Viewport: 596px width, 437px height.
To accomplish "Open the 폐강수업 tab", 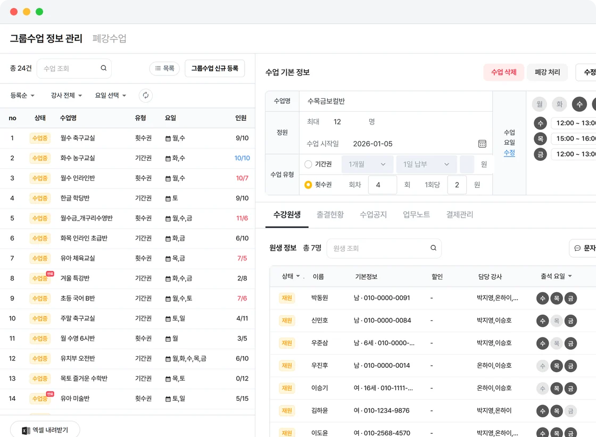I will 110,38.
